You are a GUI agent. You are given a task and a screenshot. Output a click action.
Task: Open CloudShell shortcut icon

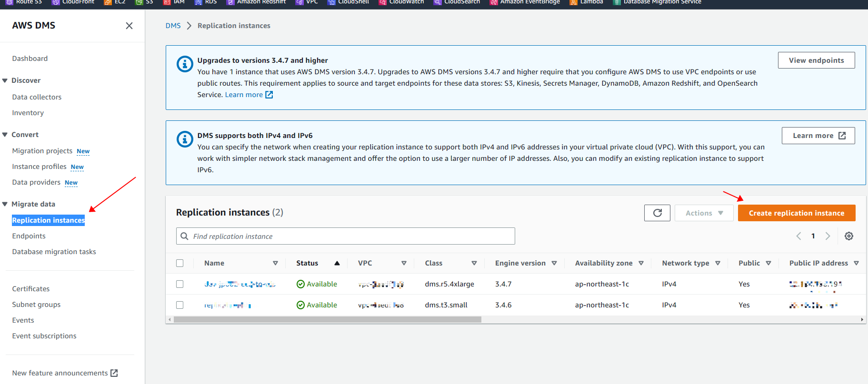tap(332, 2)
